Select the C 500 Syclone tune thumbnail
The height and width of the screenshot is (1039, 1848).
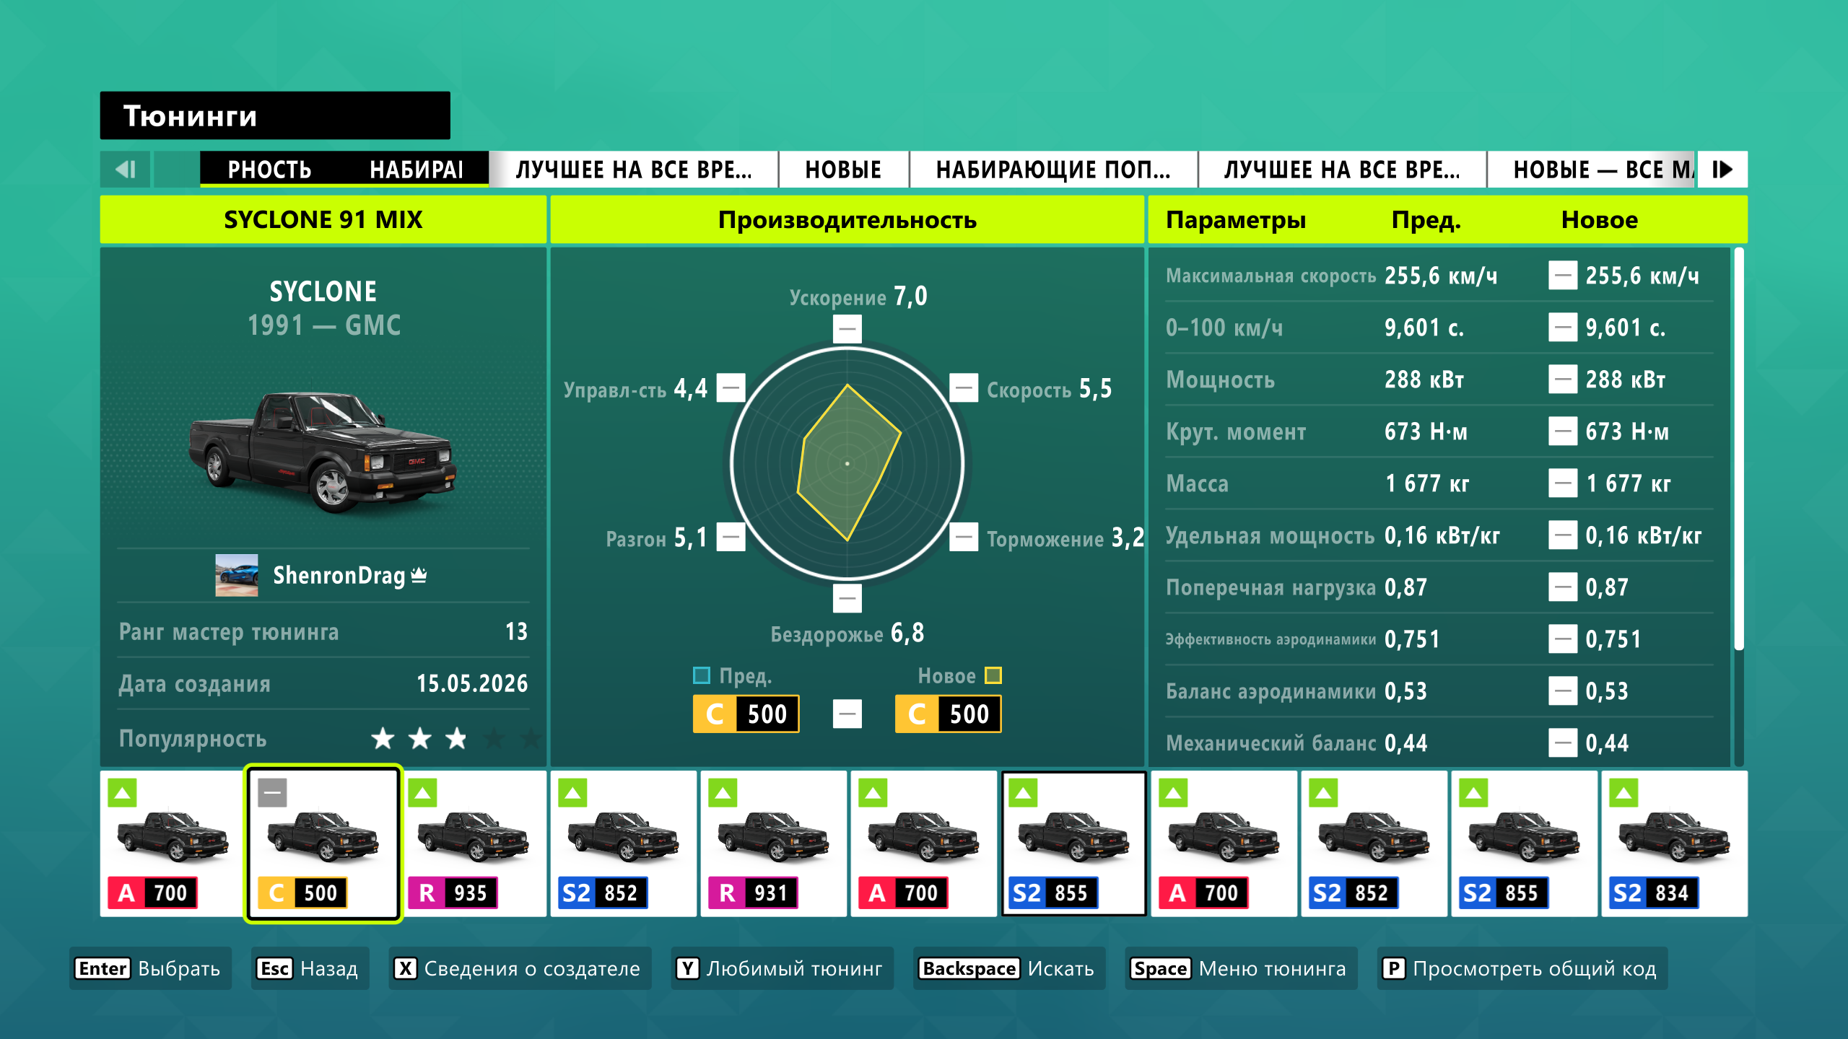coord(323,843)
